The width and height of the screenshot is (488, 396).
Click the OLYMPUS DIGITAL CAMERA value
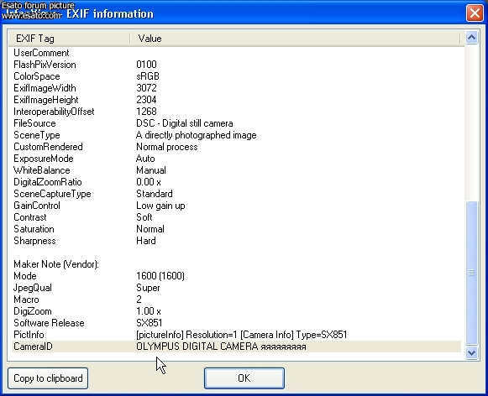[221, 346]
